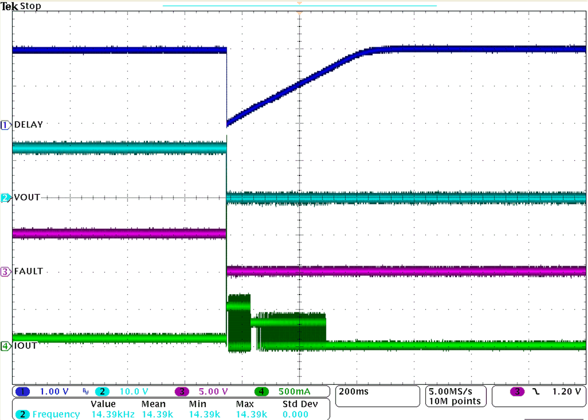This screenshot has width=588, height=420.
Task: Select the magenta channel 3 scale badge
Action: [x=182, y=391]
